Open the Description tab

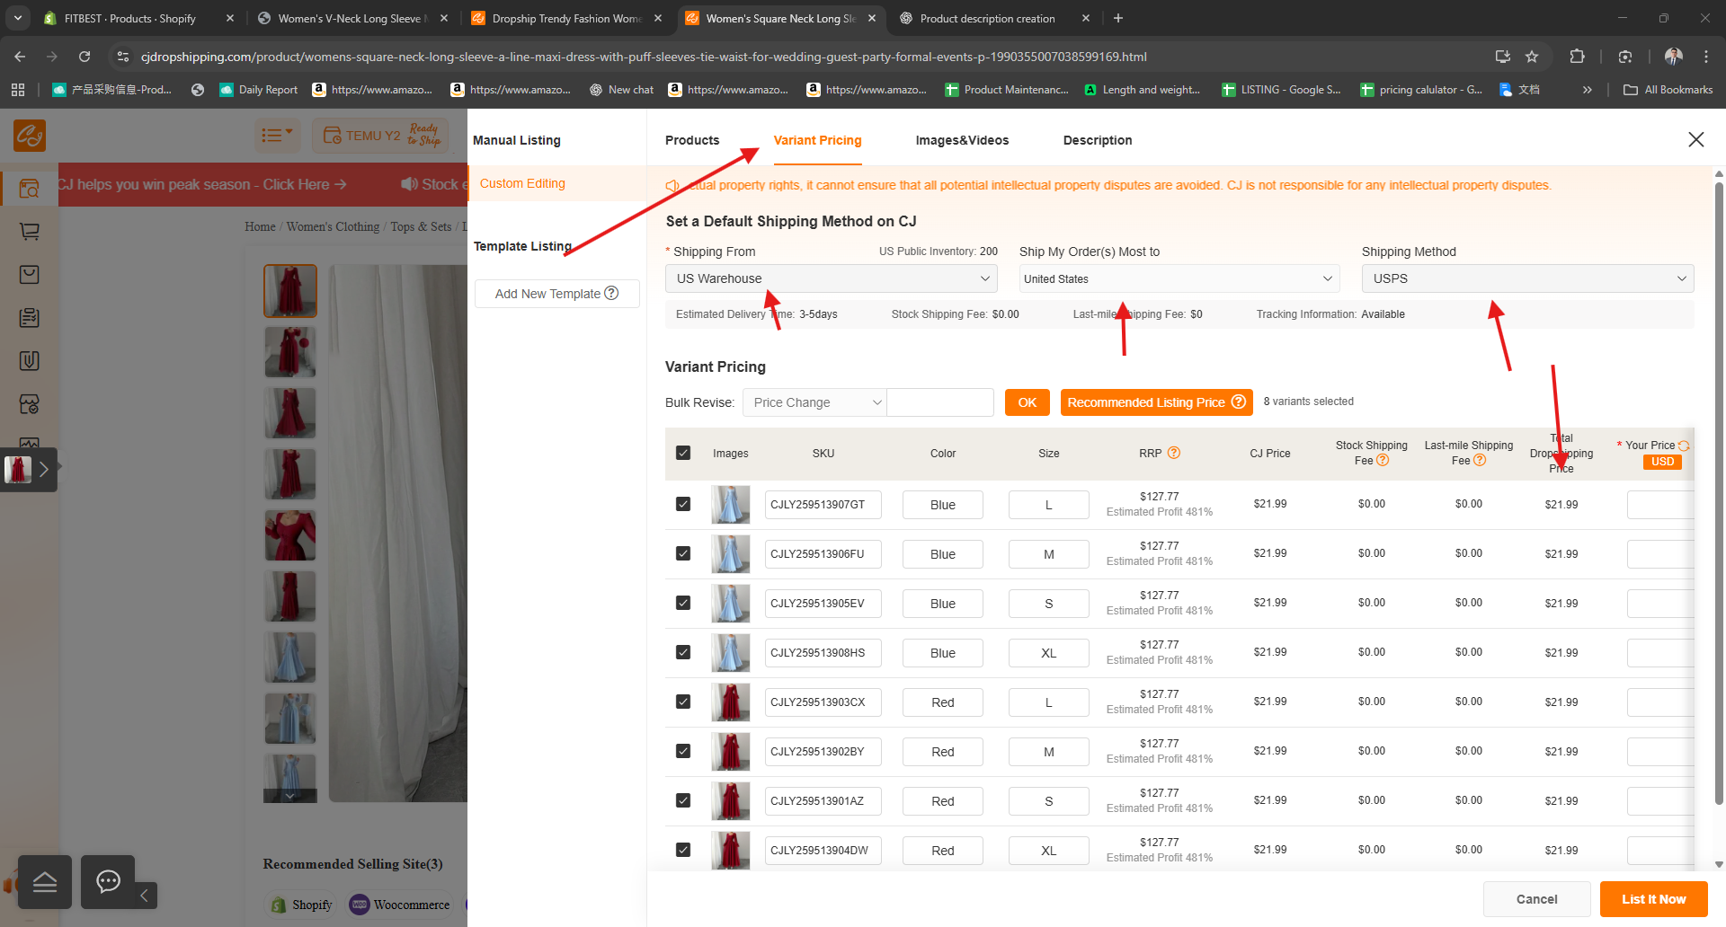pos(1097,140)
